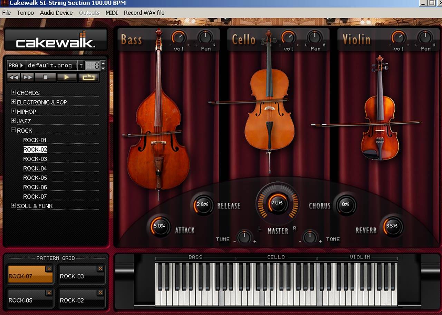Start playback with the play button

(67, 77)
